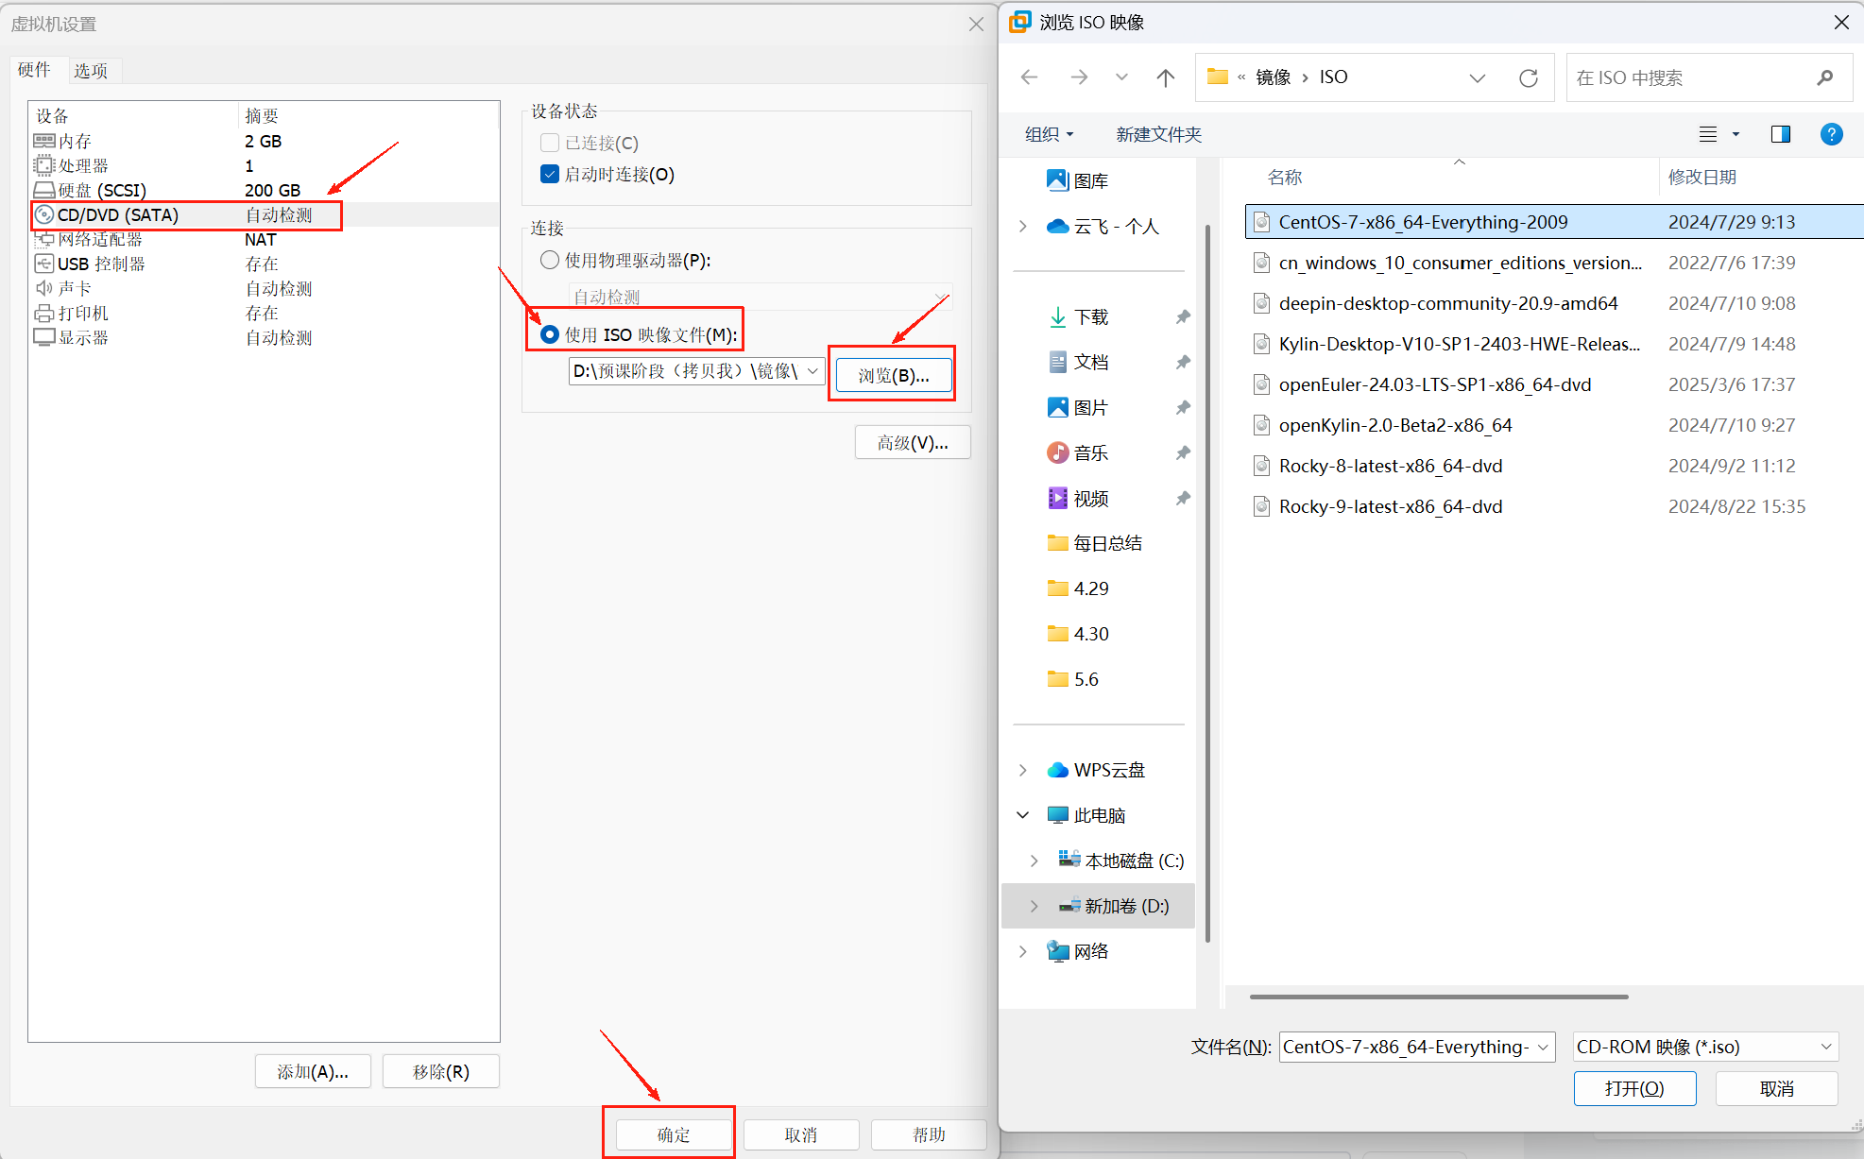Expand the 新加卷 (D:) node

pos(1035,906)
